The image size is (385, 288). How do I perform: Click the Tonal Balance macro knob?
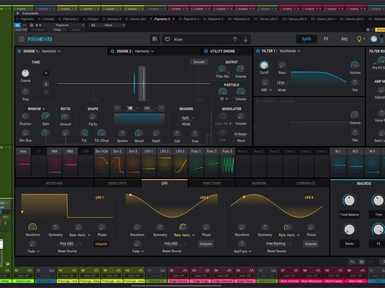(349, 200)
